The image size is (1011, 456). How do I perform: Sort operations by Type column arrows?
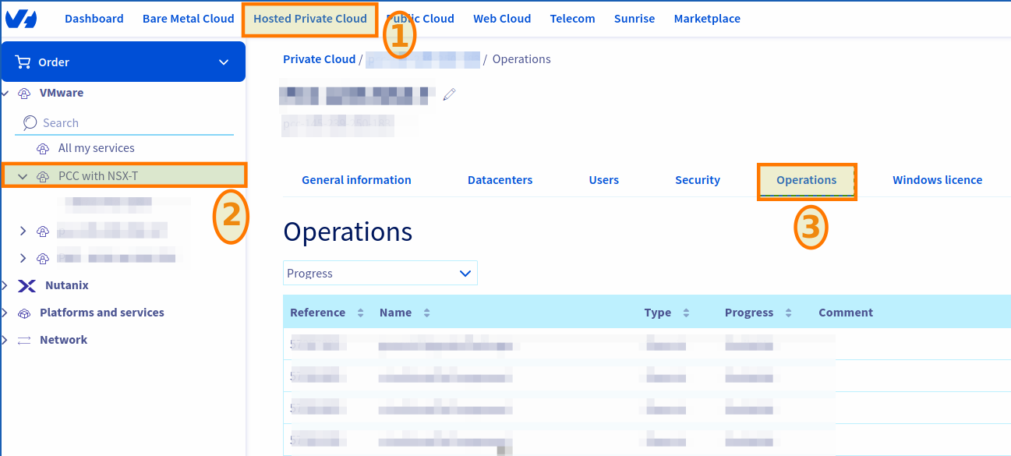pyautogui.click(x=686, y=313)
